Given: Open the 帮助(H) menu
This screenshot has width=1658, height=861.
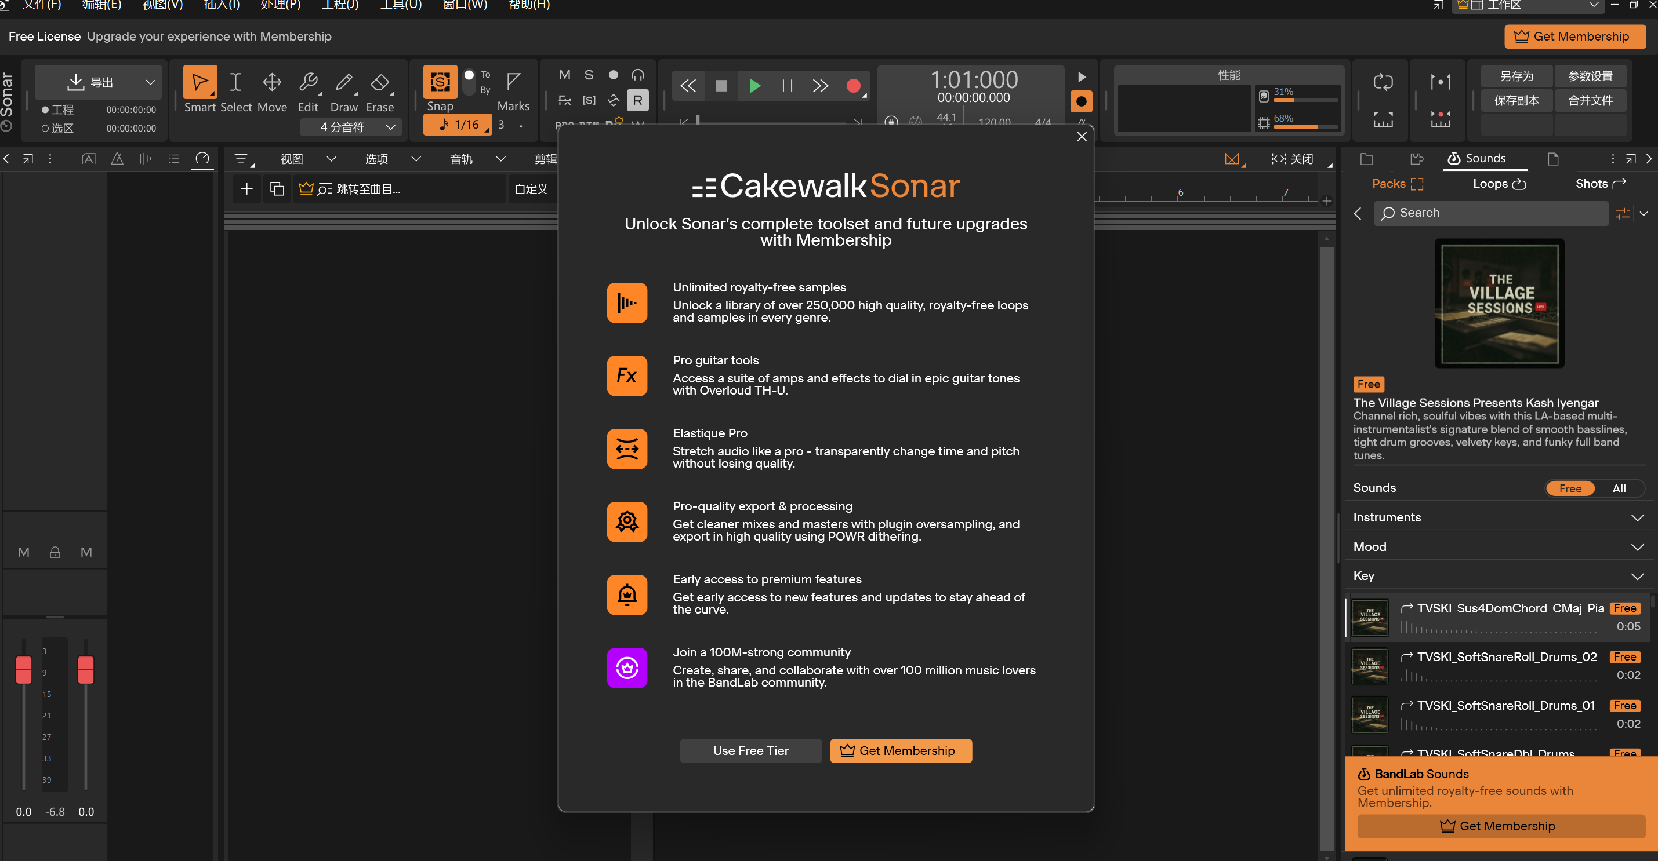Looking at the screenshot, I should pyautogui.click(x=529, y=5).
